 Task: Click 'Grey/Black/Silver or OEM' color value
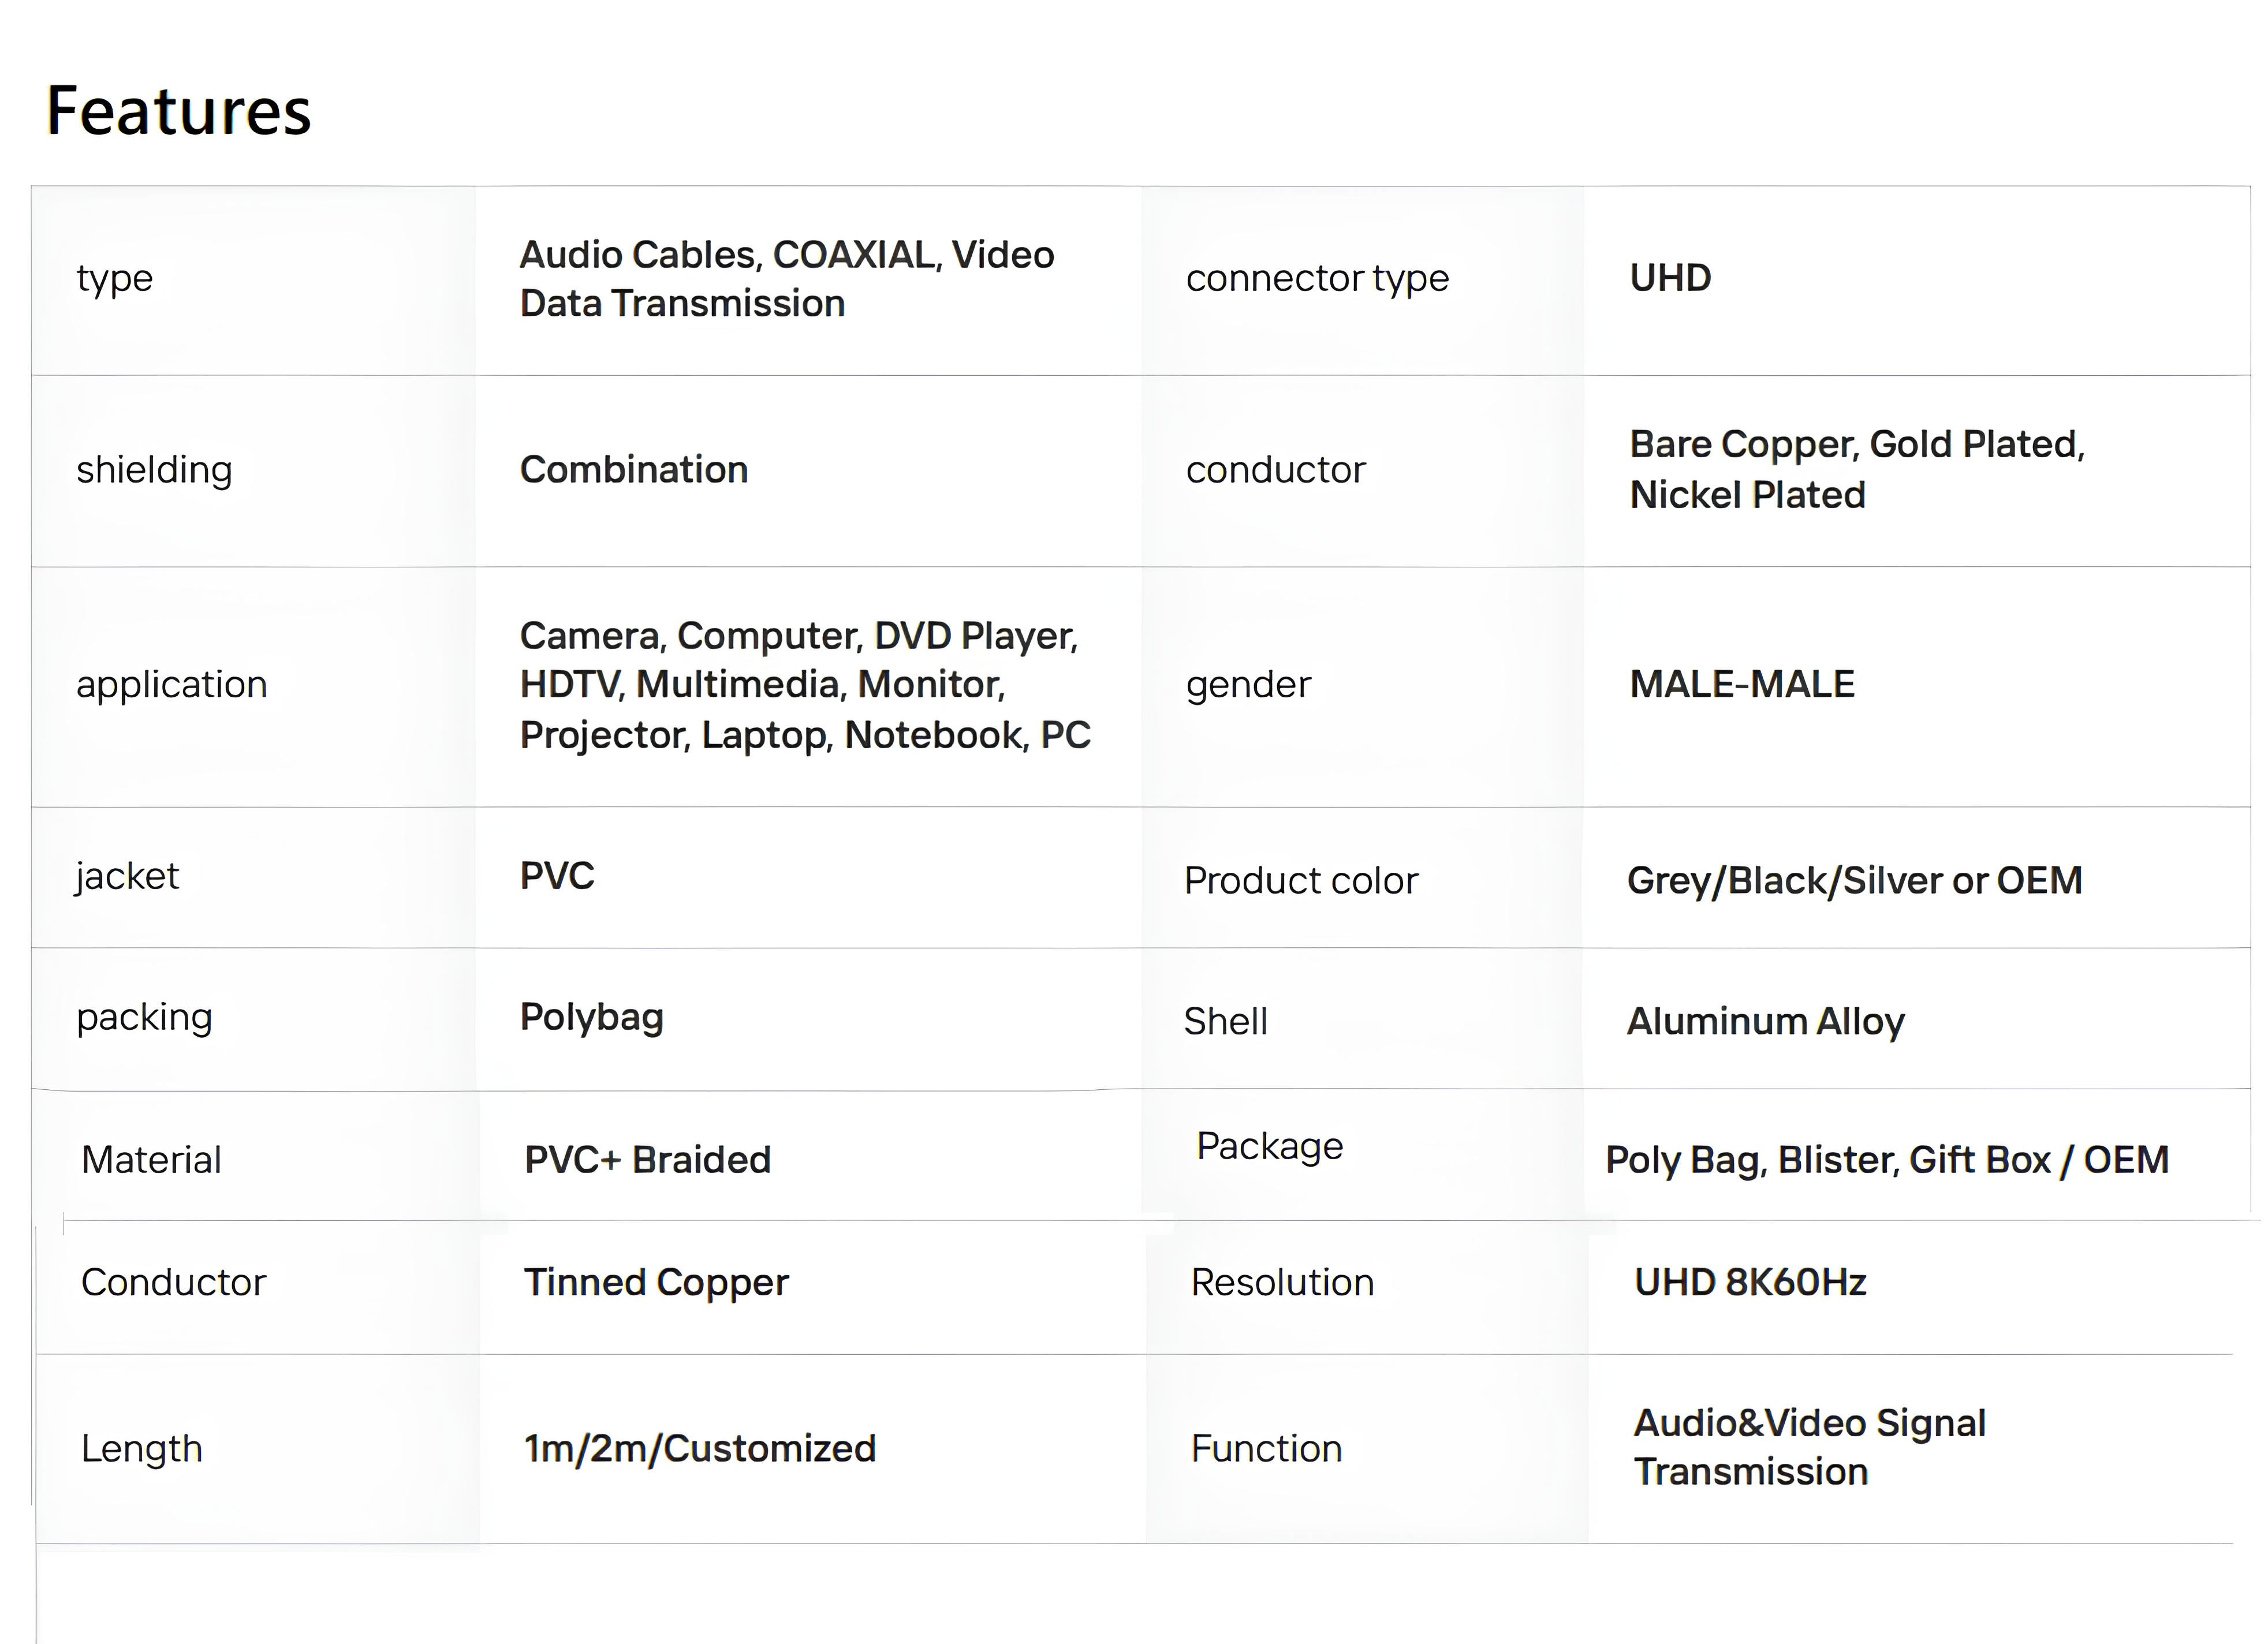pos(1854,881)
